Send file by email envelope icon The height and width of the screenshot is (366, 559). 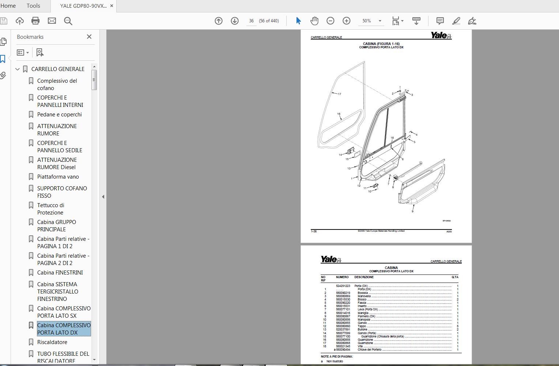pos(52,21)
